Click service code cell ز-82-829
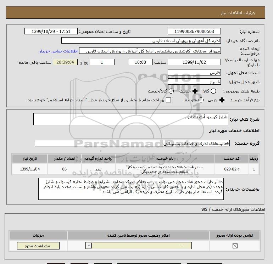Image resolution: width=273 pixels, height=264 pixels. click(232, 169)
